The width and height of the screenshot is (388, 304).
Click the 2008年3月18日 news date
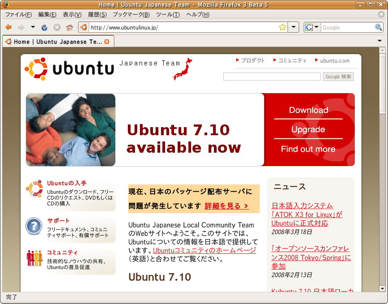(292, 232)
